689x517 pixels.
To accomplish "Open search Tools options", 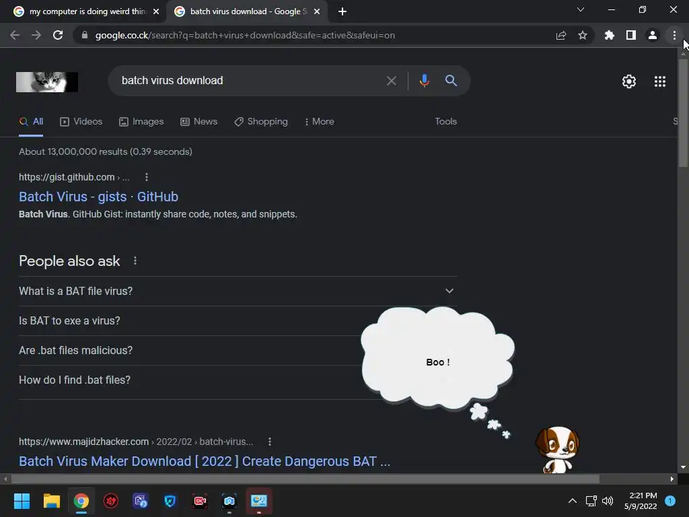I will [446, 122].
